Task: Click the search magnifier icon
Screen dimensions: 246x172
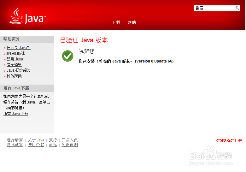Action: (237, 8)
